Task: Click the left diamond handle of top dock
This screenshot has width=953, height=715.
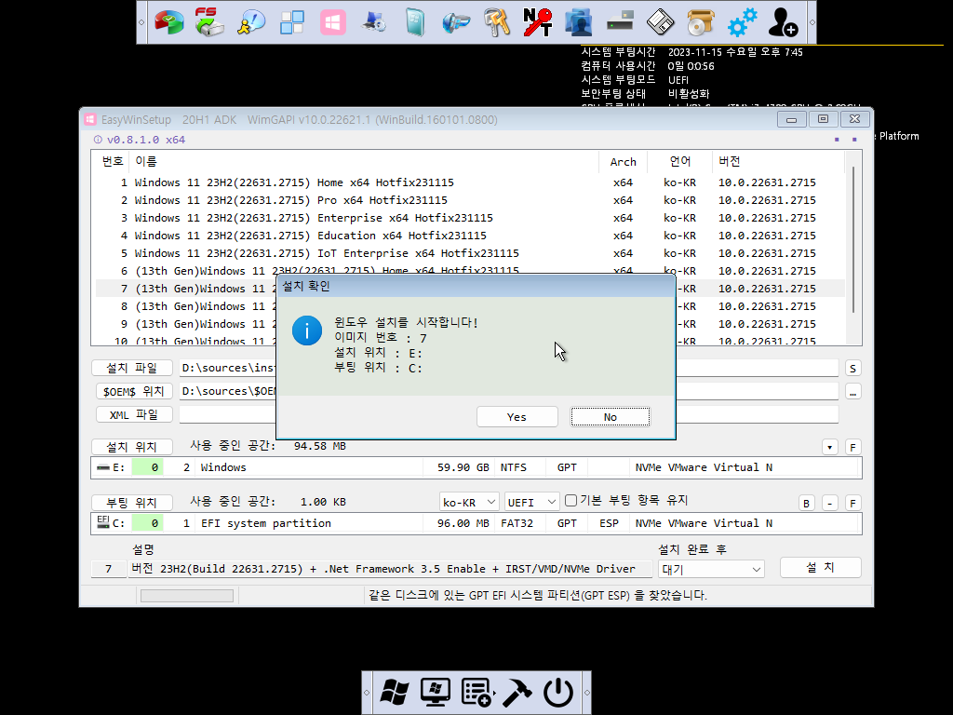Action: (141, 22)
